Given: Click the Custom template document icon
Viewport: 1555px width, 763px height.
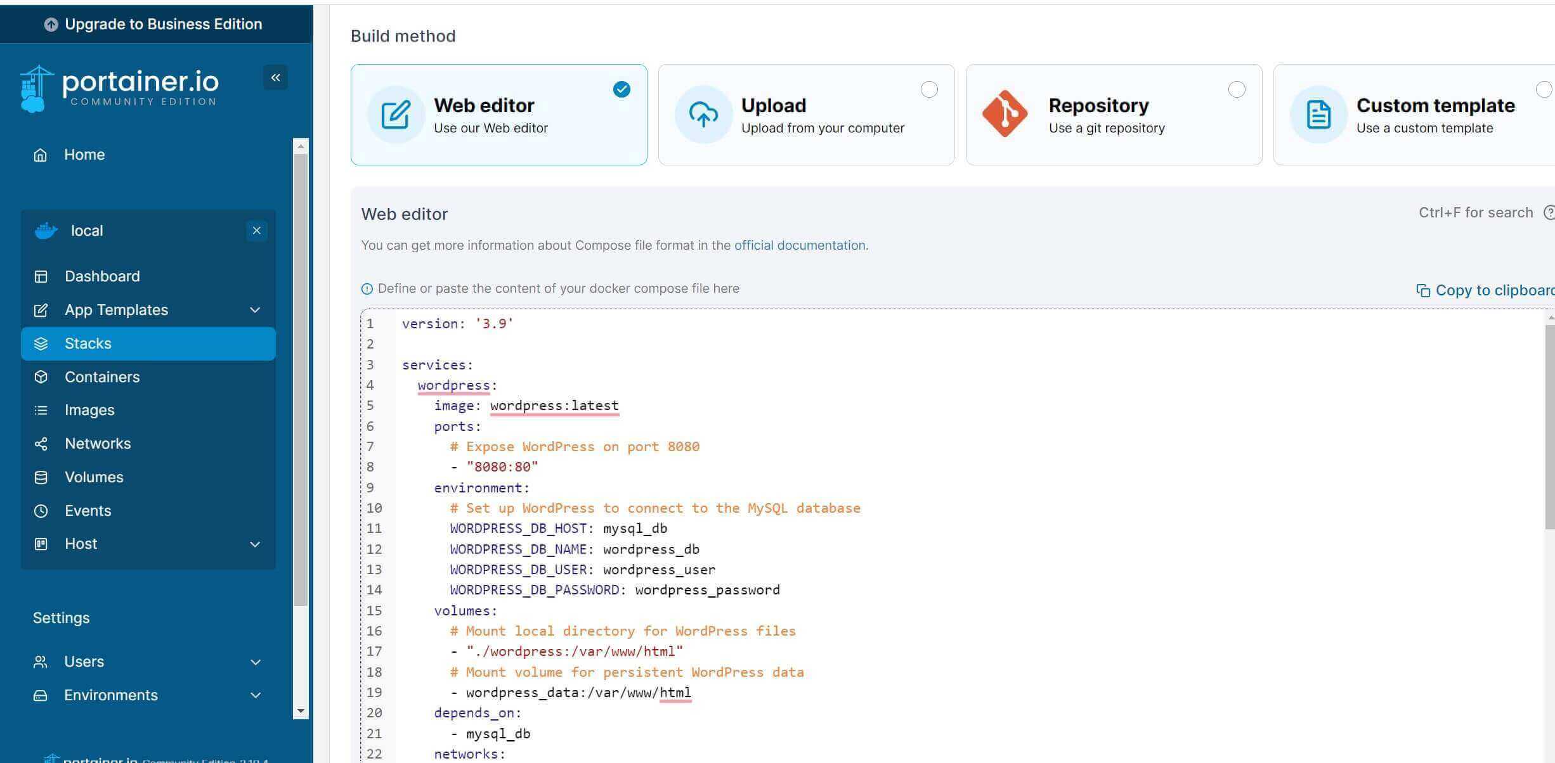Looking at the screenshot, I should pyautogui.click(x=1318, y=115).
